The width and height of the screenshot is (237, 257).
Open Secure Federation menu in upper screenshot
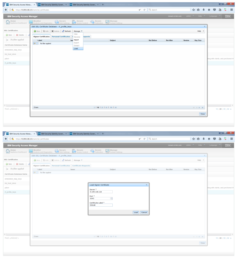pyautogui.click(x=96, y=22)
